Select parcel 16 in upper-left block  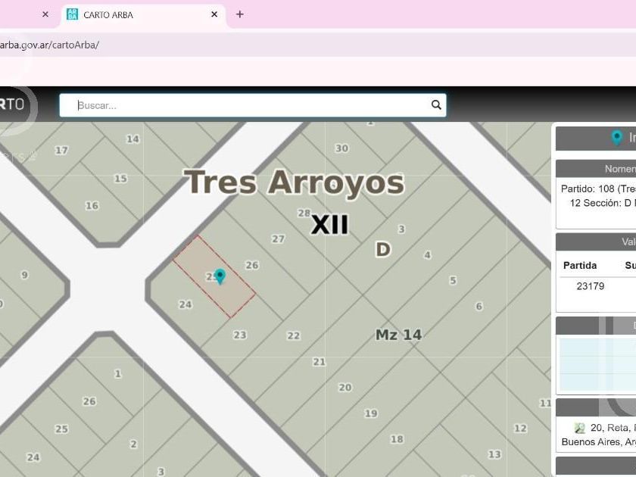tap(92, 206)
